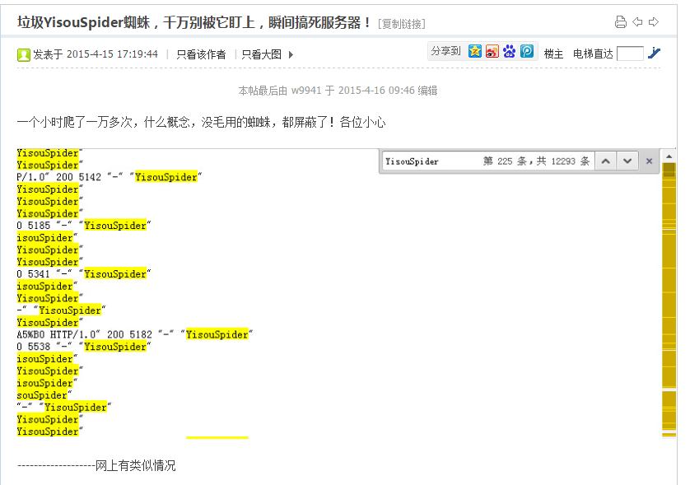Share to QQ Zone star icon
Image resolution: width=690 pixels, height=485 pixels.
point(475,51)
